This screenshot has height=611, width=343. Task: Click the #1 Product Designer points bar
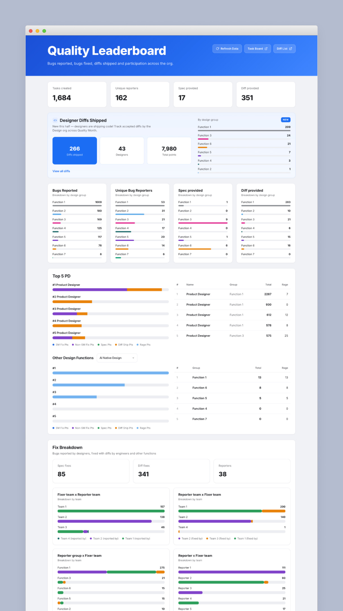tap(110, 290)
